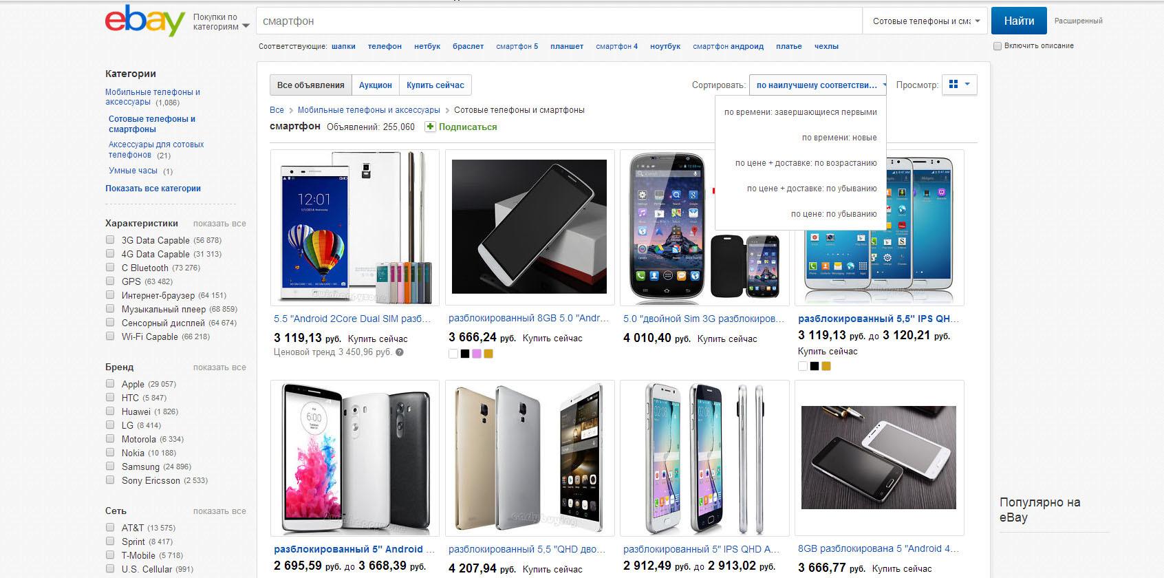
Task: Check the Samsung brand filter
Action: [x=110, y=466]
